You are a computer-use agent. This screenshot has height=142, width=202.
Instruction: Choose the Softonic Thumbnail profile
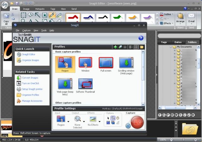click(85, 86)
